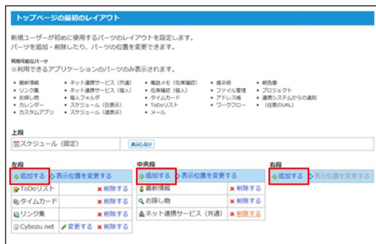Delete the ネット連携サービス(共通) part

[249, 214]
